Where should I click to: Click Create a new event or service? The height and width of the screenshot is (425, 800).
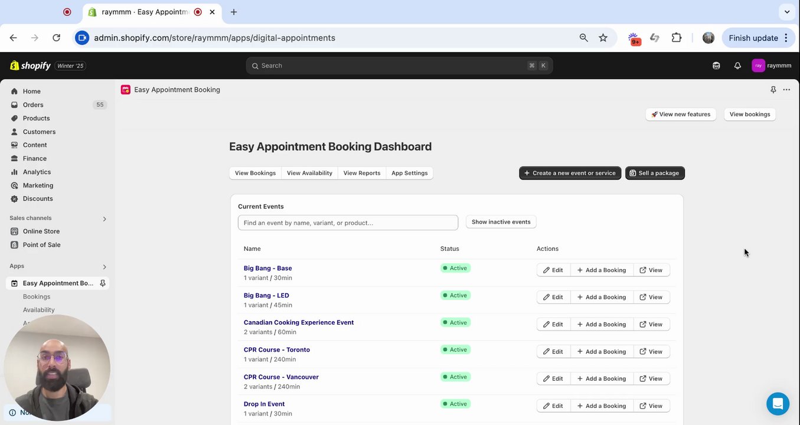570,173
